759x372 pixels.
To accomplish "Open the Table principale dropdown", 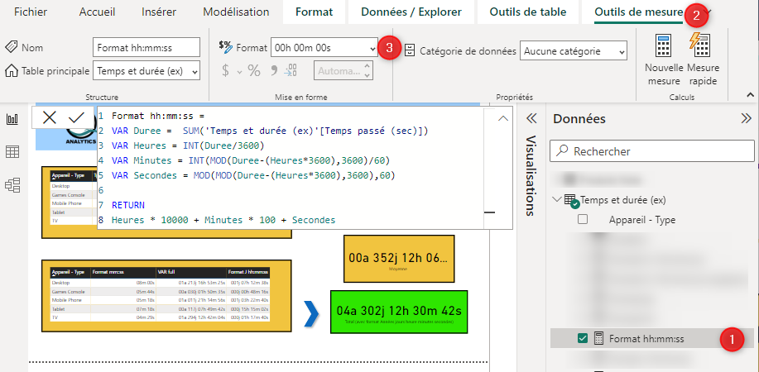I will [x=147, y=71].
